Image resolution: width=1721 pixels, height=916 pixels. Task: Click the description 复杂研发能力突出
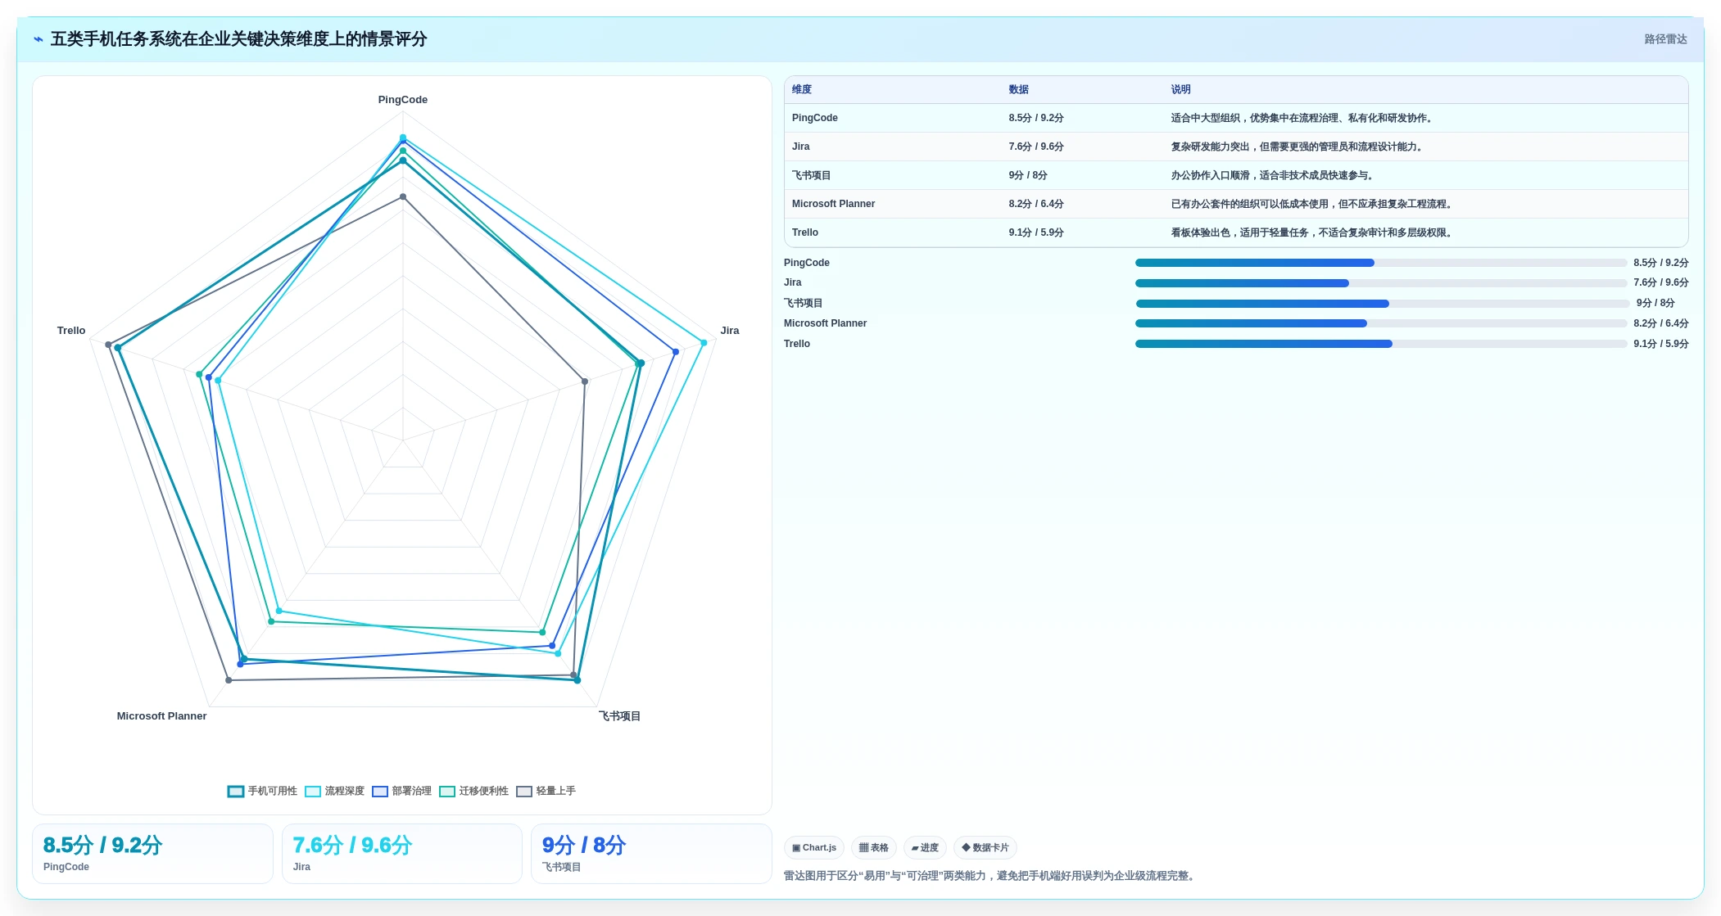click(x=1298, y=147)
